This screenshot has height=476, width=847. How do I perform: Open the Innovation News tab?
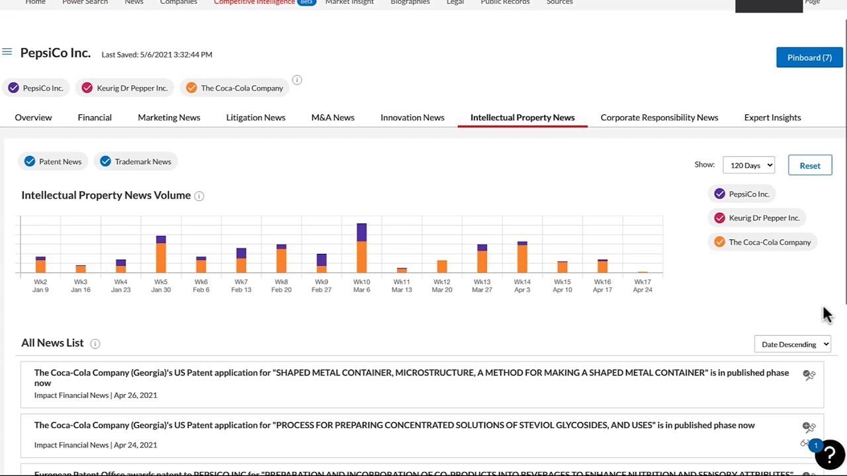click(x=412, y=117)
